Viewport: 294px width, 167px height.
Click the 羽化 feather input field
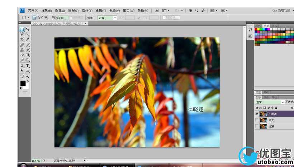pyautogui.click(x=62, y=18)
